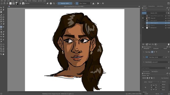
Task: Adjust the brush Opacity 100% slider
Action: pos(65,3)
